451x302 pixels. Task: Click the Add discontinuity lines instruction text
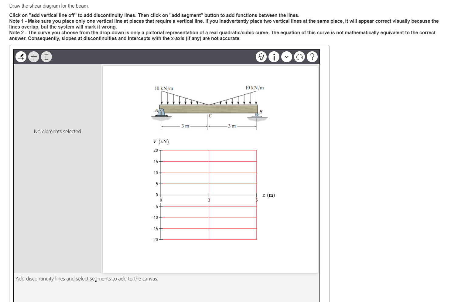click(87, 279)
